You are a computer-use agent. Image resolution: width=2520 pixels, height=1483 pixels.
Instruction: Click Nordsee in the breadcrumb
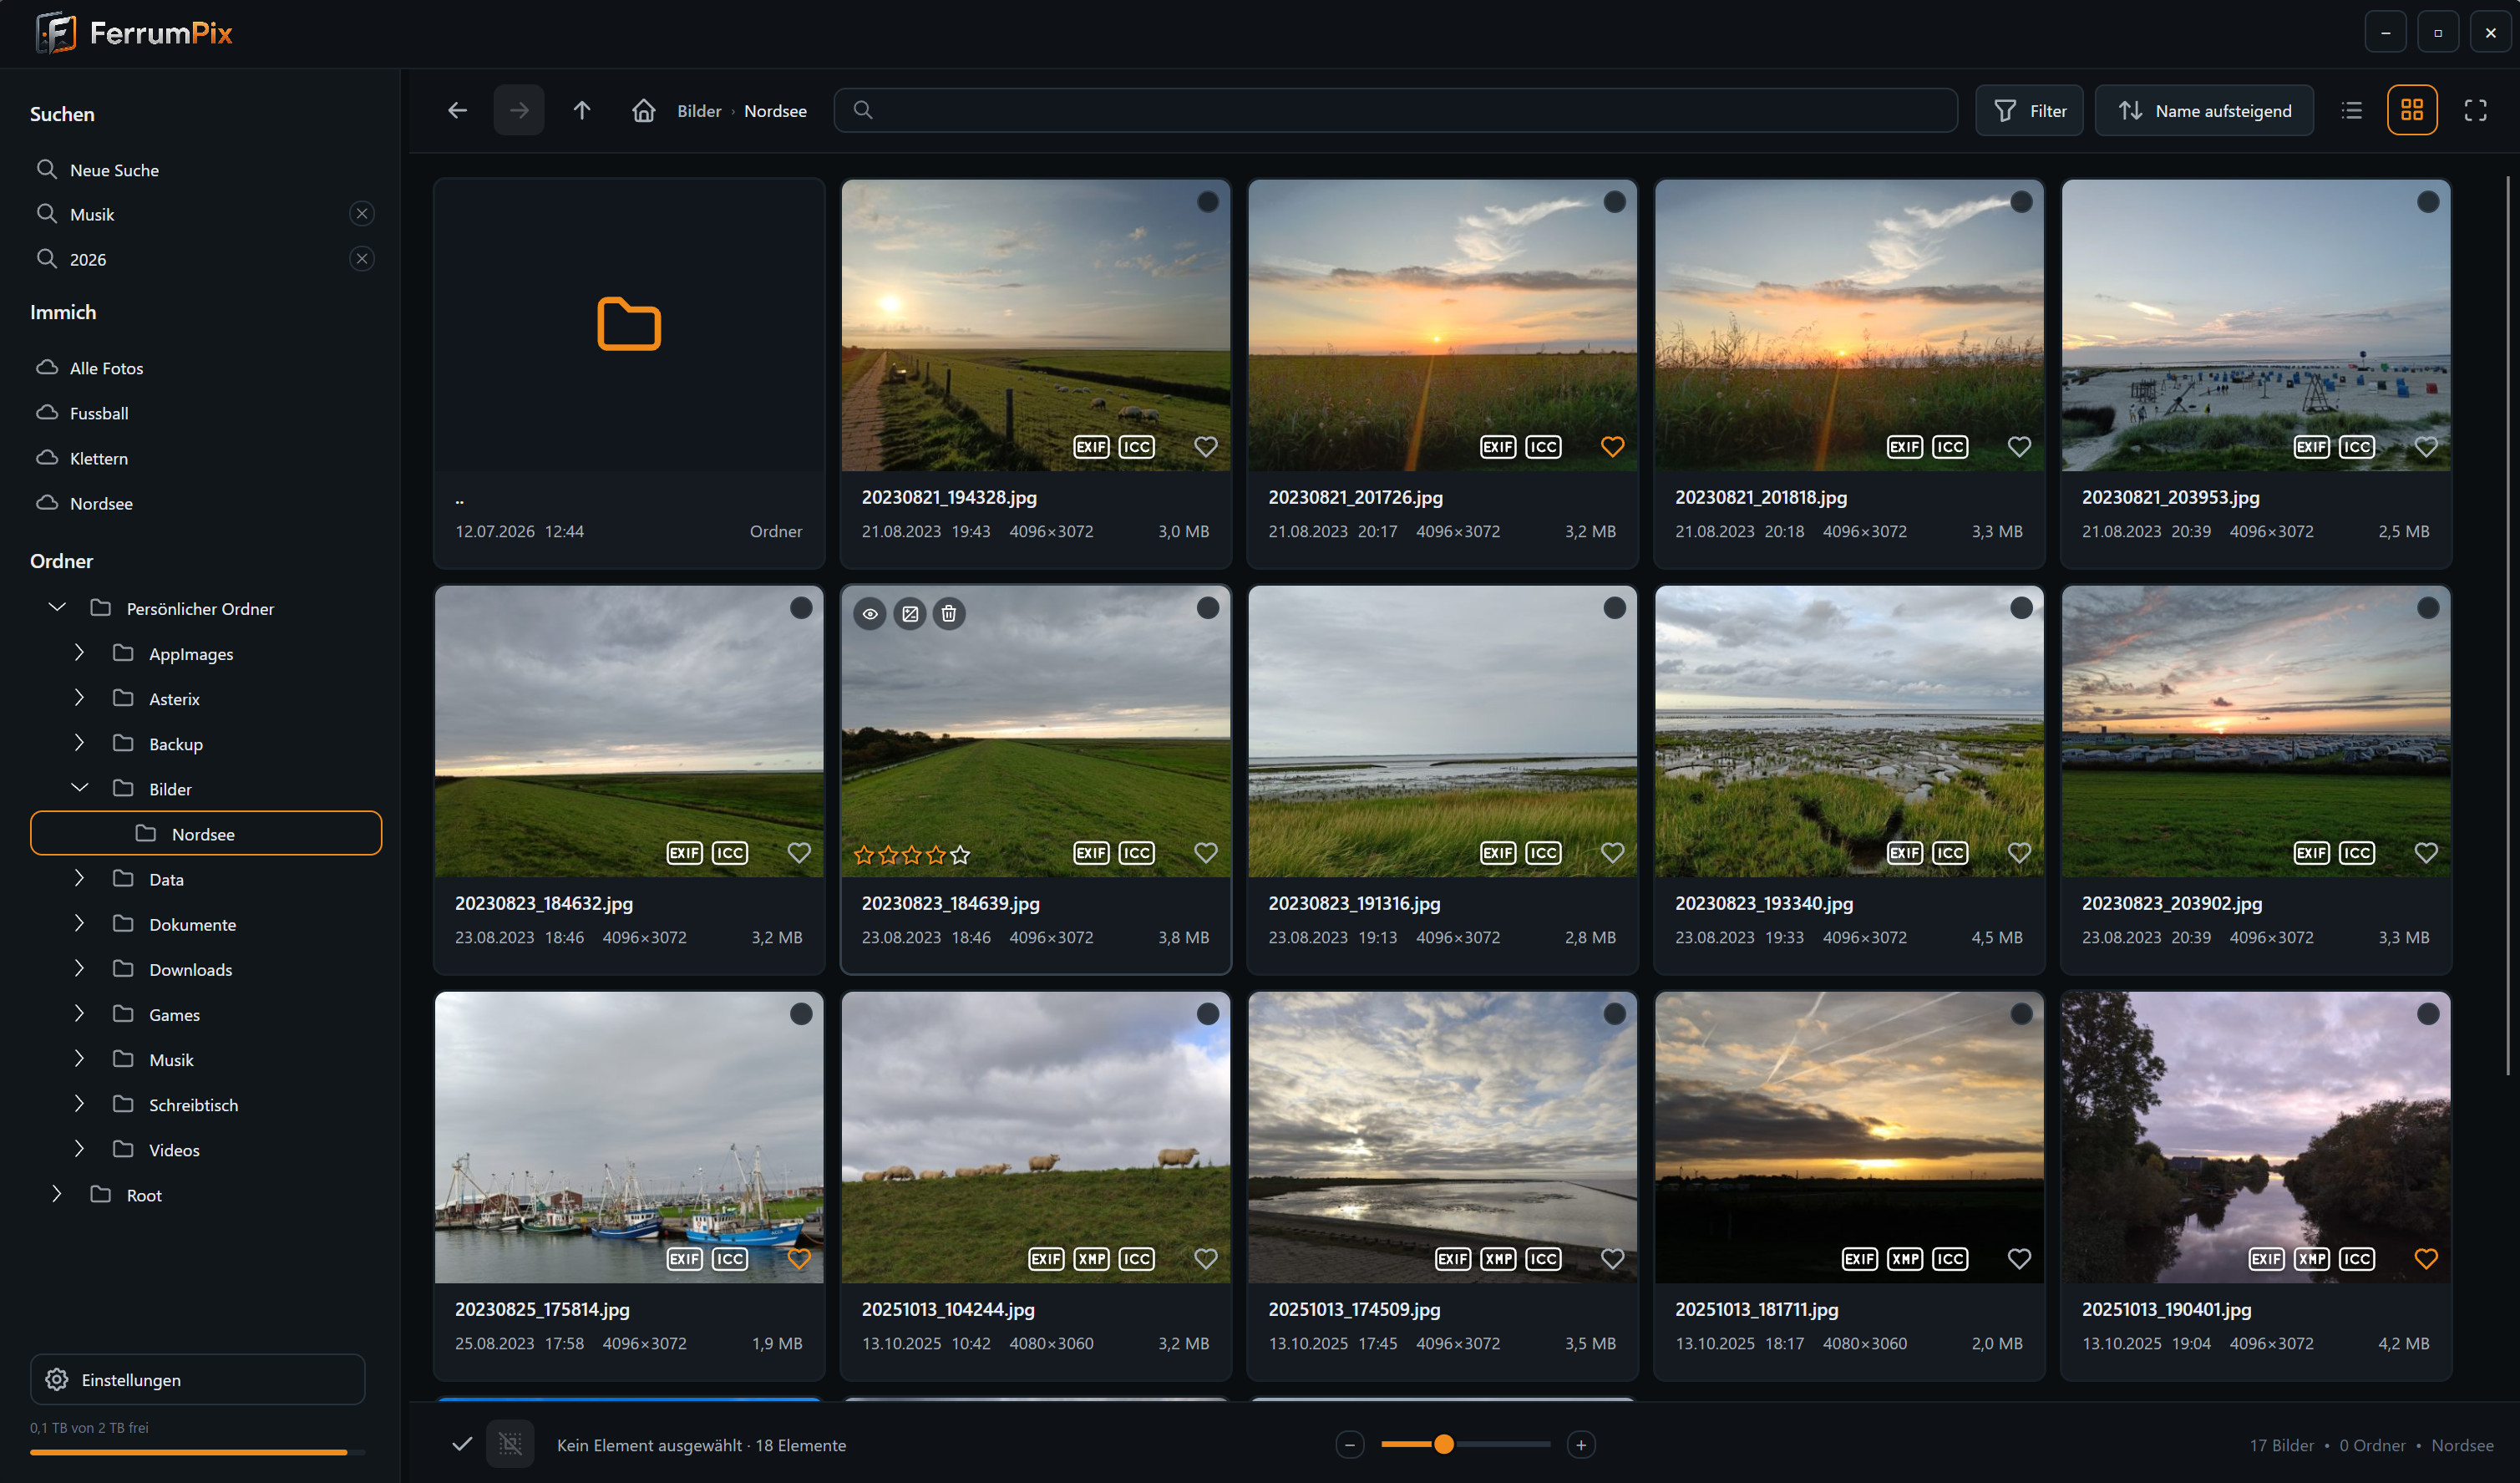click(775, 111)
